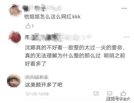This screenshot has width=134, height=103.
Task: Open the third commenter's pixelated username
Action: coord(37,77)
